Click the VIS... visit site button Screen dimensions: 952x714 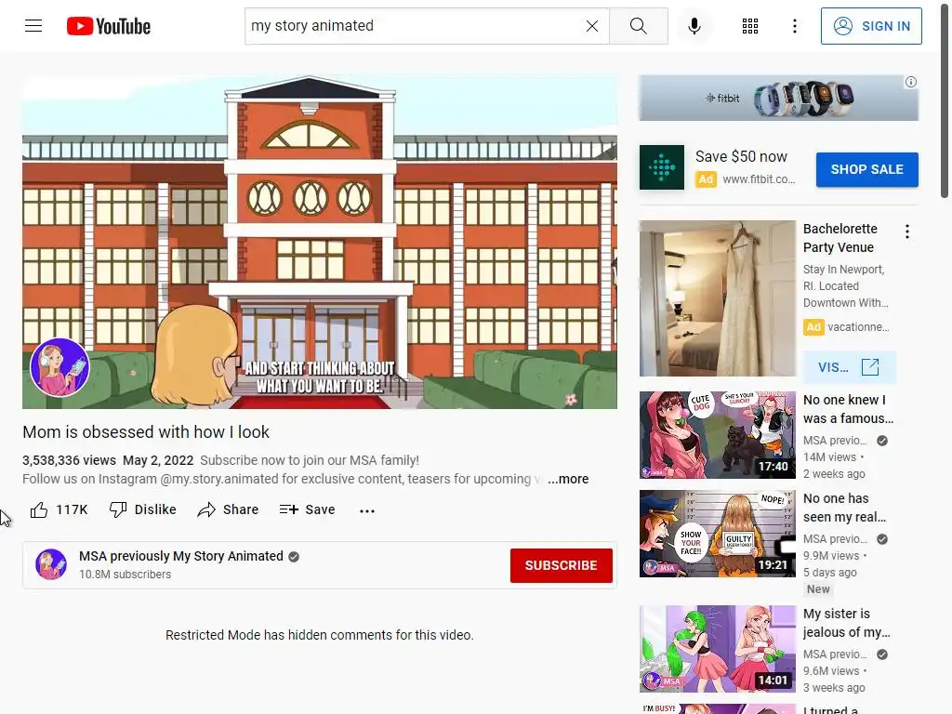tap(849, 367)
